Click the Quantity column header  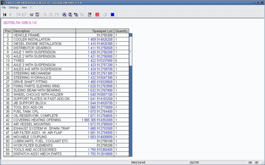pyautogui.click(x=122, y=31)
